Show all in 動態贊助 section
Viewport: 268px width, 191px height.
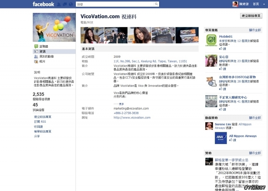coord(255,118)
